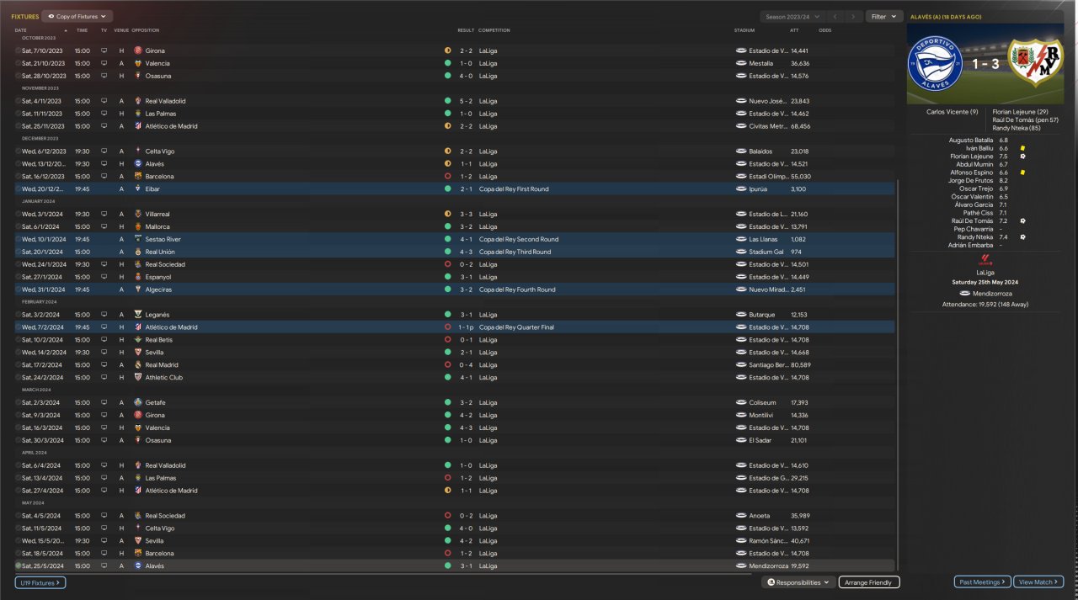Select the radio circle for Sat, 17/2/2024 row

tap(18, 365)
